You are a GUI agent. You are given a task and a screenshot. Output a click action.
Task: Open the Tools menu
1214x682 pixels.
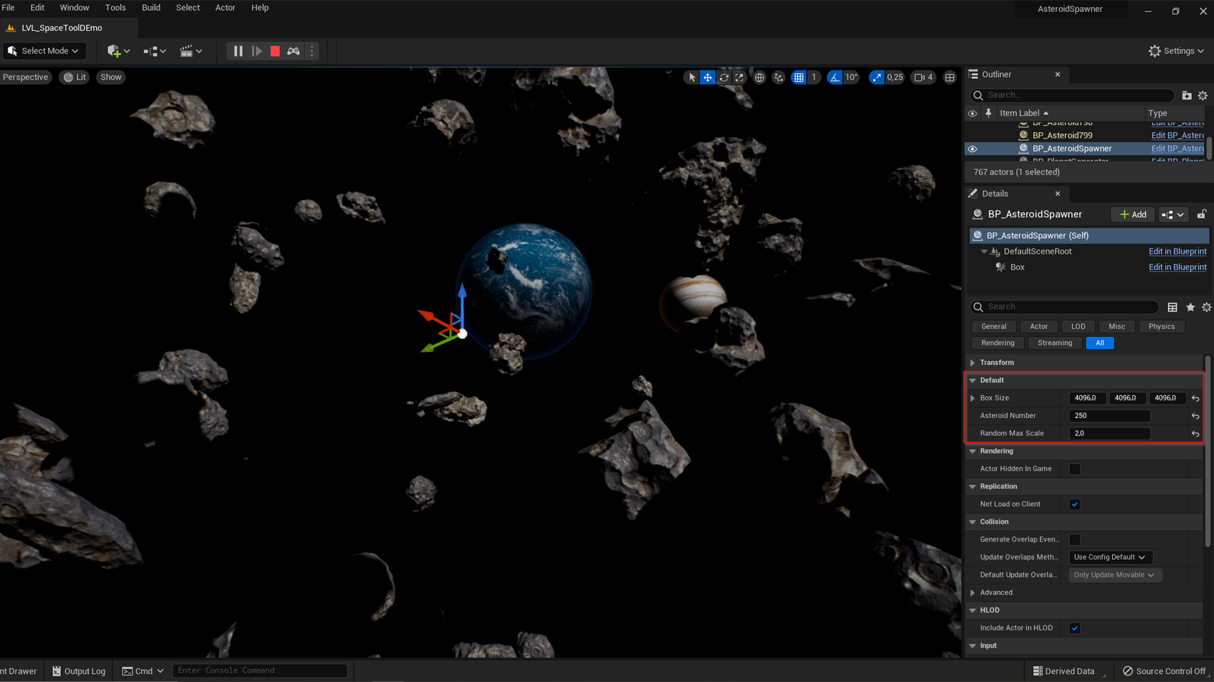pos(115,8)
